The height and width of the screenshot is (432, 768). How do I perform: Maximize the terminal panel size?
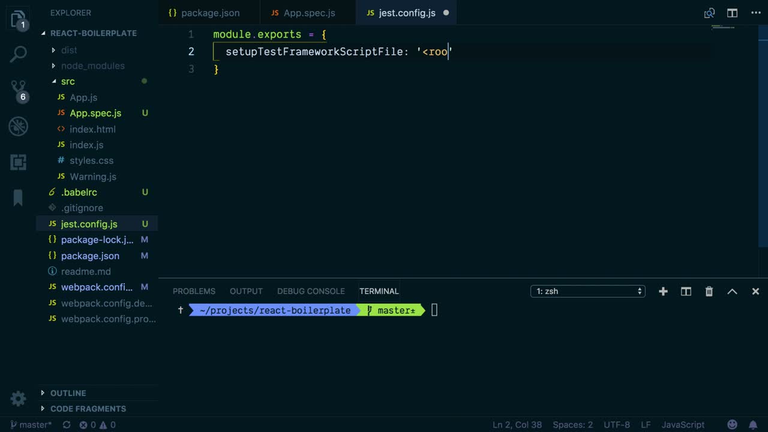pyautogui.click(x=732, y=291)
